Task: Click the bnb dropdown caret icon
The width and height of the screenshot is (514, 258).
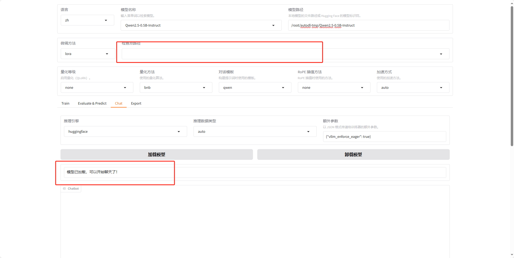Action: [x=204, y=88]
